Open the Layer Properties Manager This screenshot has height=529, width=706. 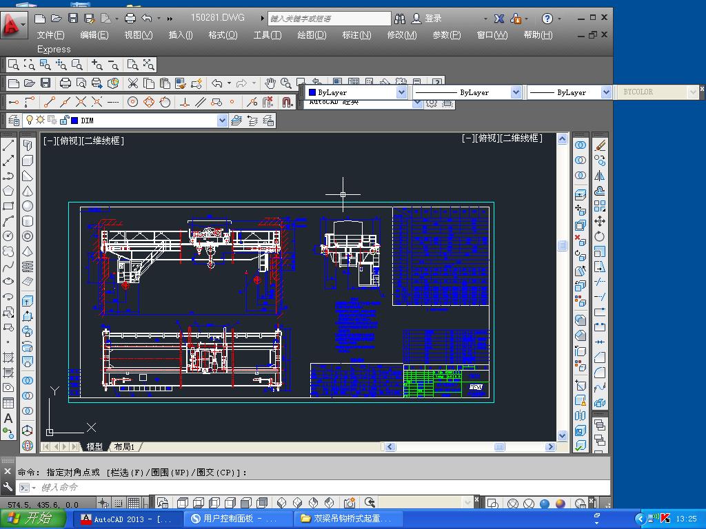pyautogui.click(x=14, y=121)
